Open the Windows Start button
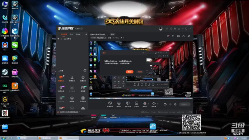This screenshot has height=140, width=249. point(3,138)
